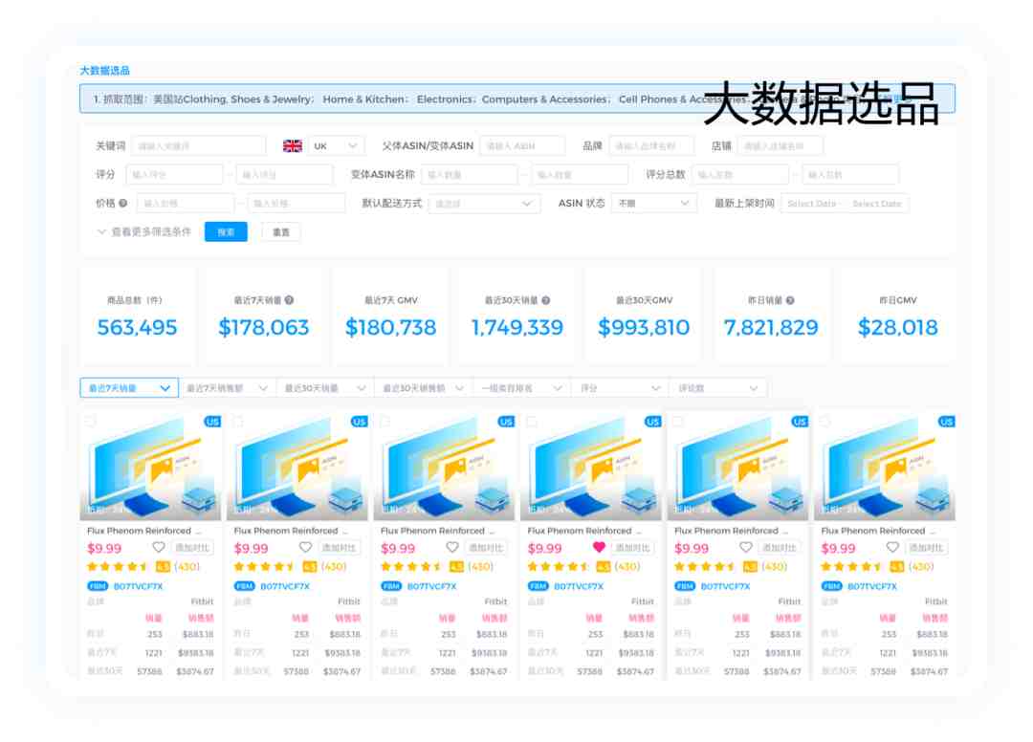Open the 评论数 sort dropdown
Image resolution: width=1033 pixels, height=742 pixels.
tap(718, 388)
